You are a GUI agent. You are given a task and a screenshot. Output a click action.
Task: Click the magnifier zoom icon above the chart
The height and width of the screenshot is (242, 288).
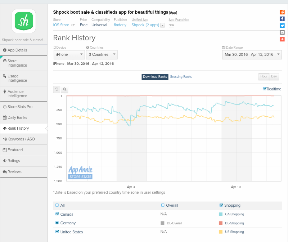(x=64, y=89)
